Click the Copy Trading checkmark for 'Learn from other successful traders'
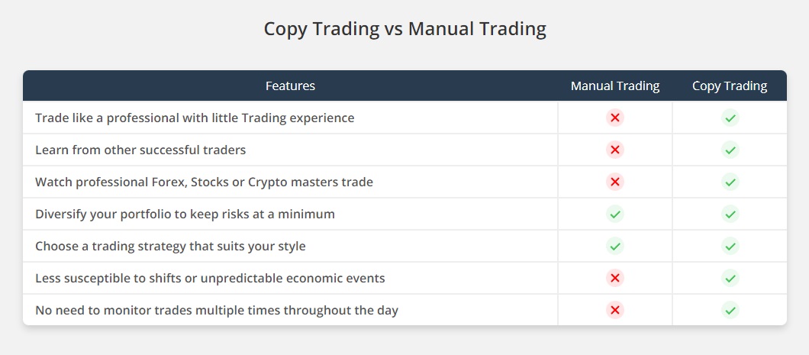Screen dimensions: 809x355 coord(730,150)
